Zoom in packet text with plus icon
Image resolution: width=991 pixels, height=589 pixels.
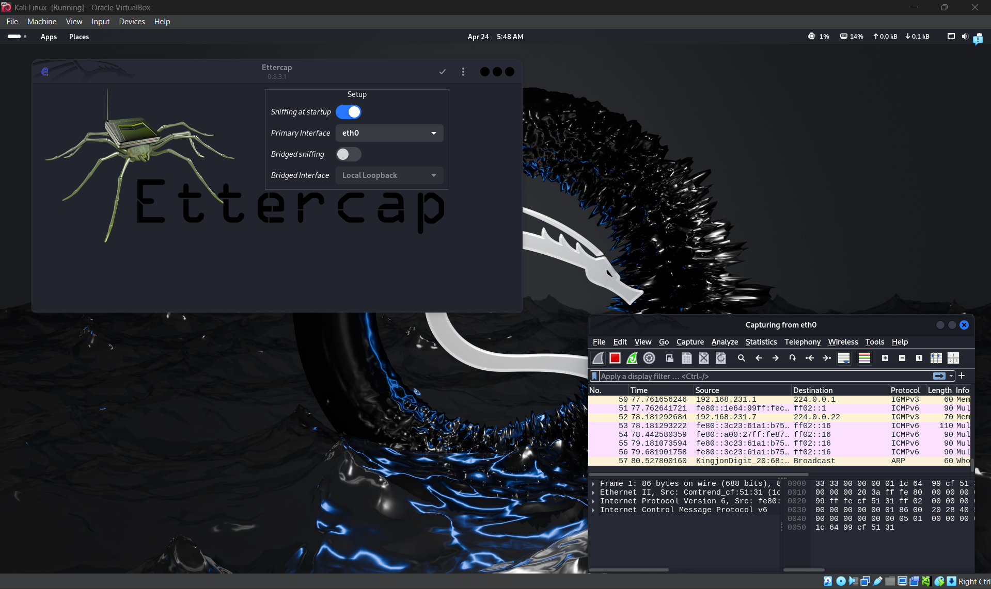tap(885, 358)
